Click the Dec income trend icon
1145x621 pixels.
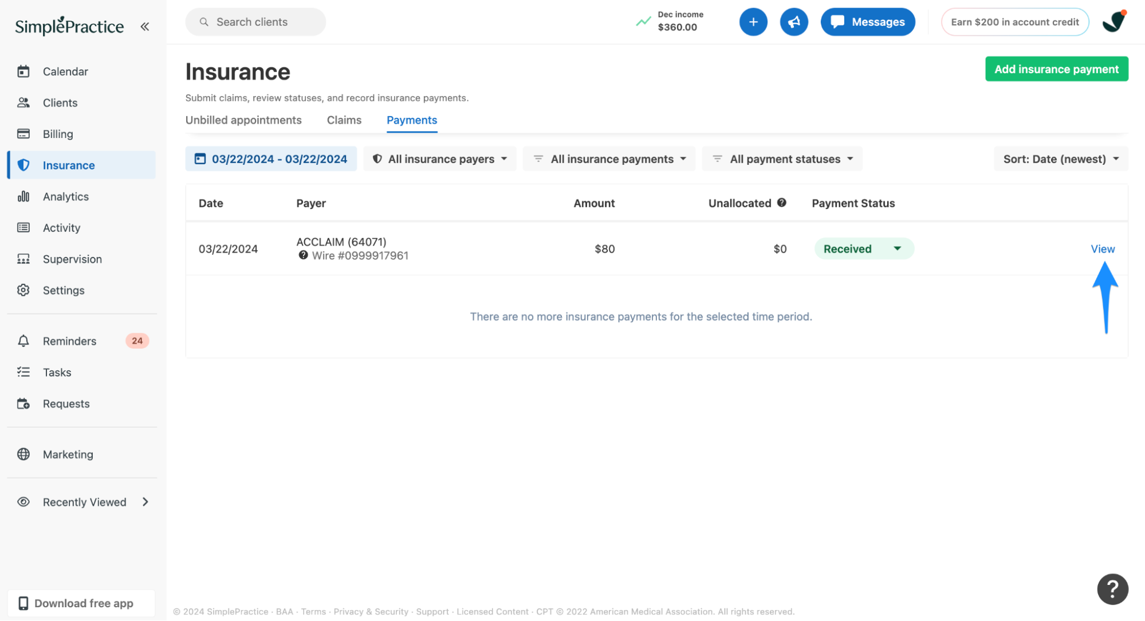(x=643, y=22)
